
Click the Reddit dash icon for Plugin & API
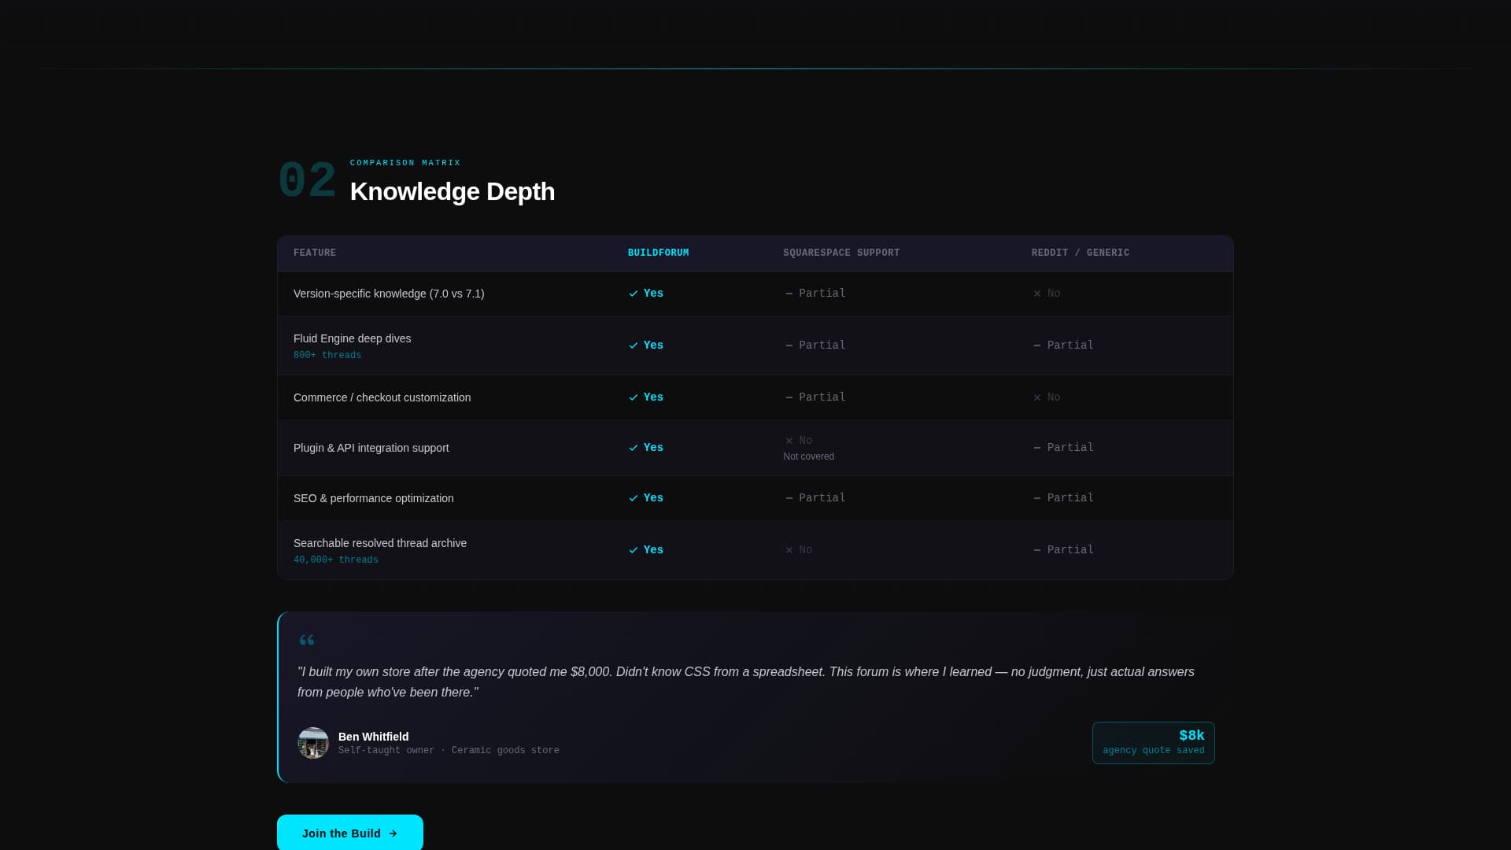click(x=1037, y=448)
